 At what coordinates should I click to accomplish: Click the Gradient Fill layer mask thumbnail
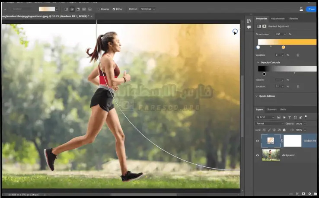[x=292, y=141]
